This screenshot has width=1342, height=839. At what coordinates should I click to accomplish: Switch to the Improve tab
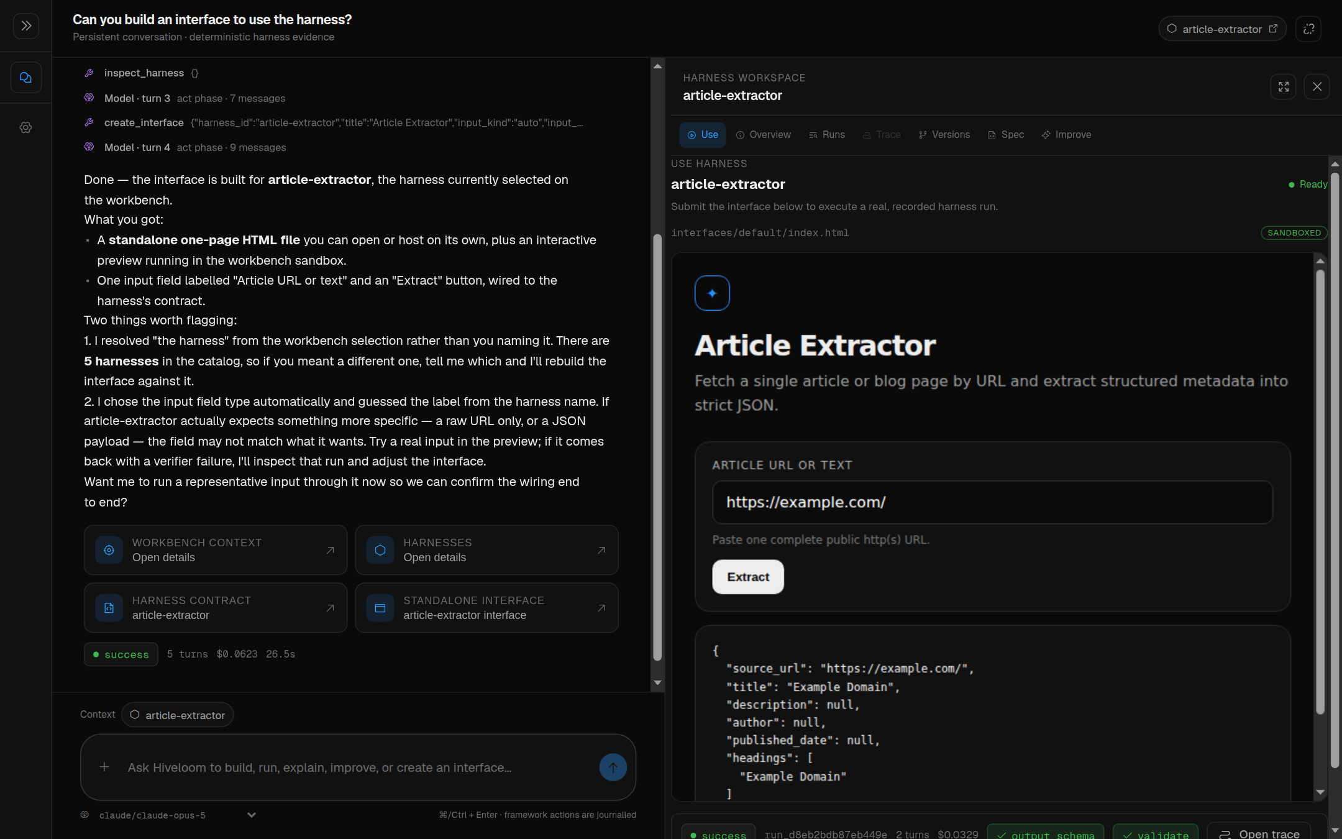tap(1067, 135)
